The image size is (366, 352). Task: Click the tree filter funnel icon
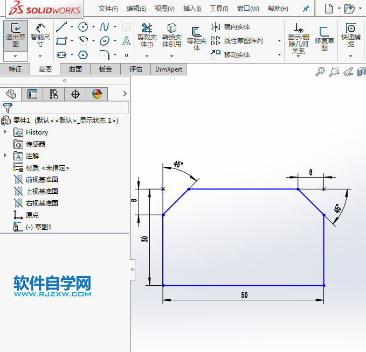point(8,108)
